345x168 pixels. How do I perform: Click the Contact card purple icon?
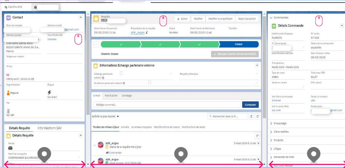[8, 17]
